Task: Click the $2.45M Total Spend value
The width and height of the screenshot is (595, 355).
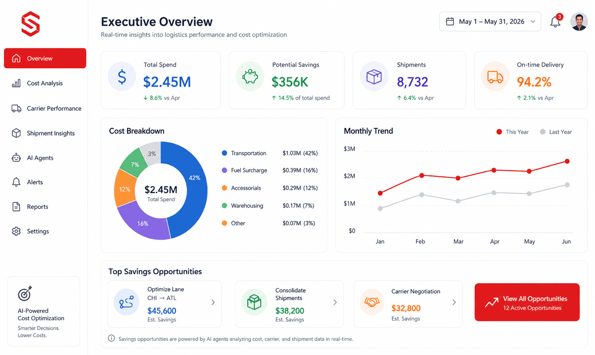Action: click(x=167, y=82)
